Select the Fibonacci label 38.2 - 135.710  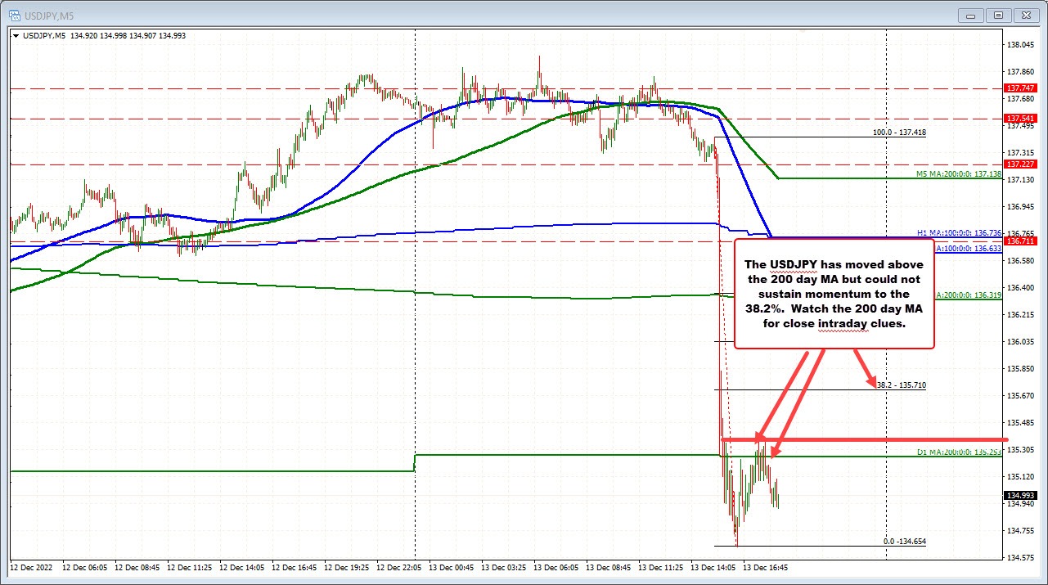tap(901, 385)
